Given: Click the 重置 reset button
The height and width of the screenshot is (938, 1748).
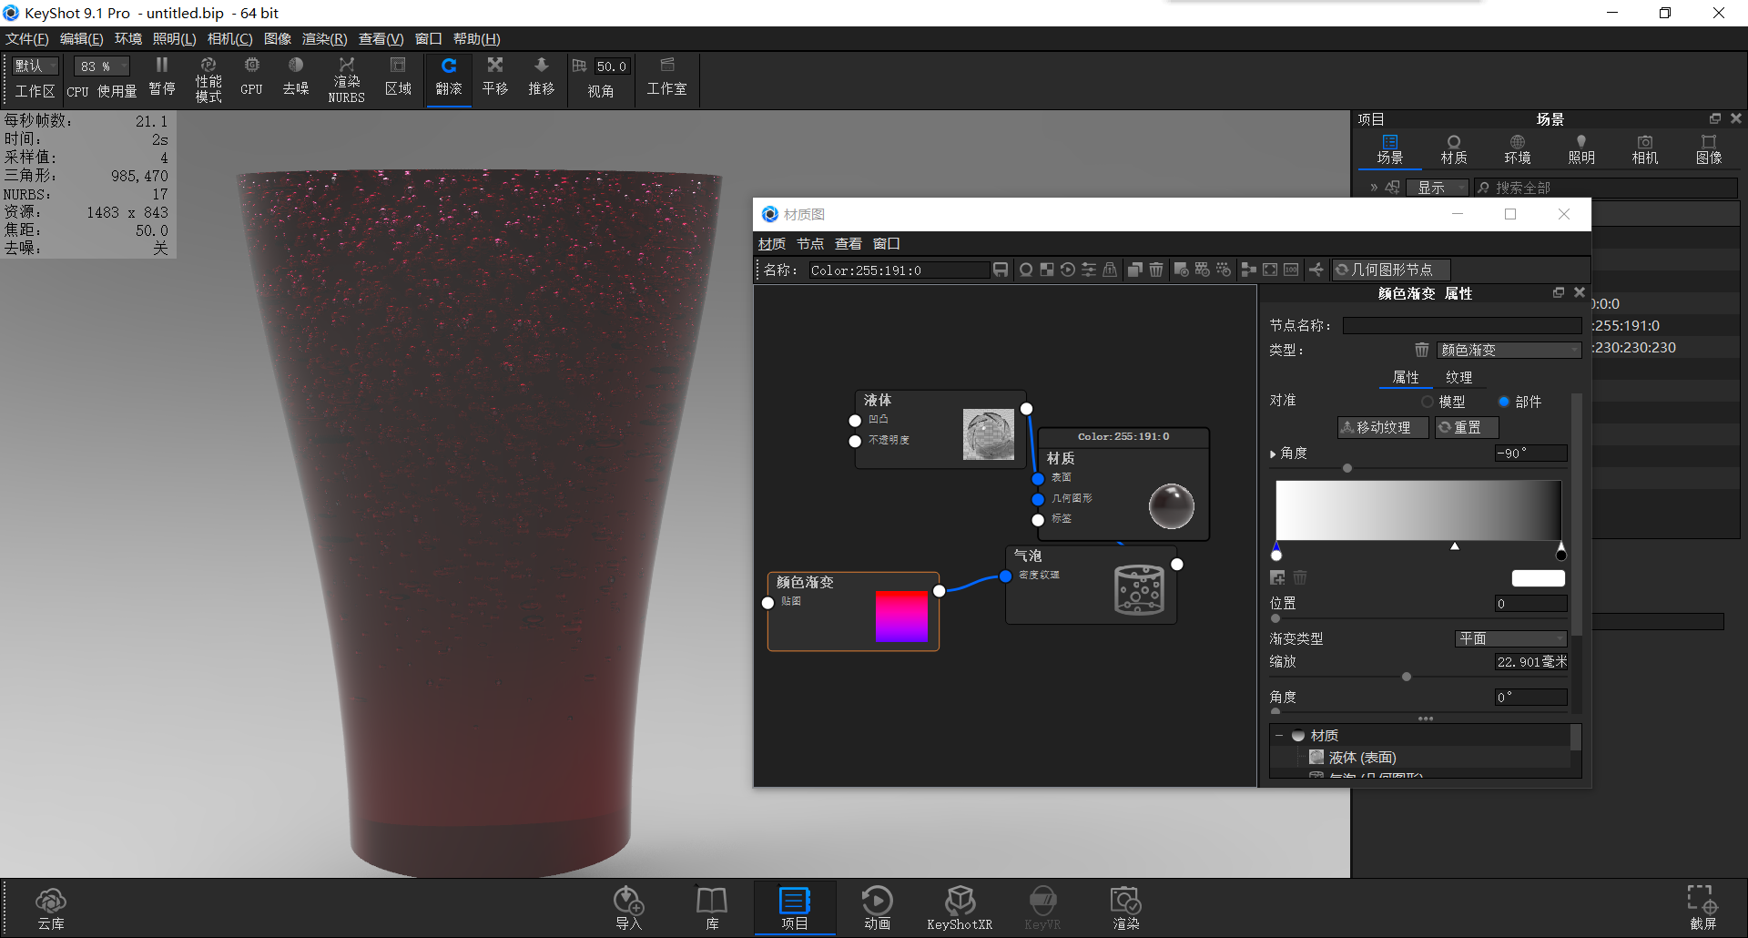Looking at the screenshot, I should click(1466, 427).
